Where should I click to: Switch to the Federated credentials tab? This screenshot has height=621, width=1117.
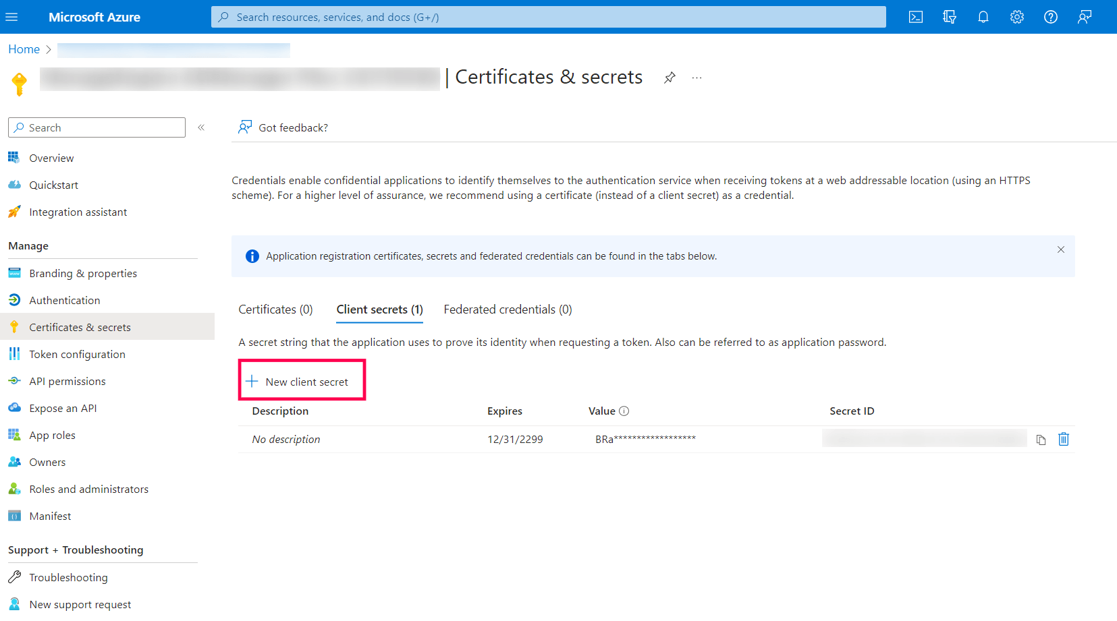pos(508,309)
